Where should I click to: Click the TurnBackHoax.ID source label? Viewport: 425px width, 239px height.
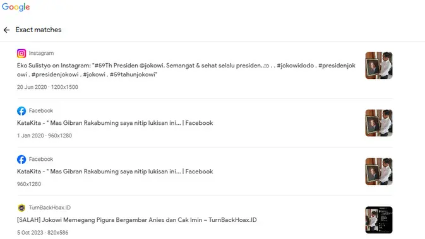[50, 207]
